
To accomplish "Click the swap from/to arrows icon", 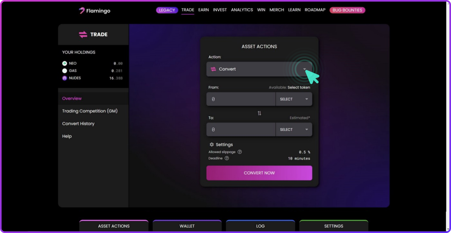I will (259, 113).
